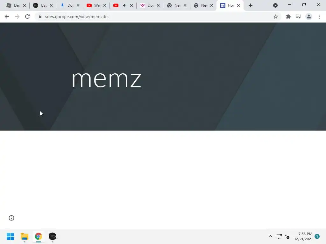Screen dimensions: 326x244
Task: Open the media control icon in toolbar
Action: tap(298, 17)
